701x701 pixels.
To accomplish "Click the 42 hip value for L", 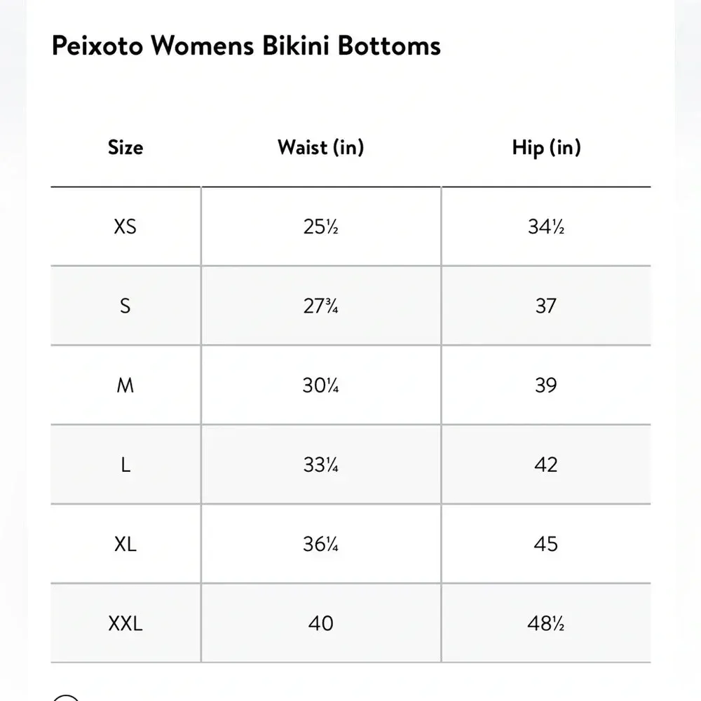I will point(546,465).
